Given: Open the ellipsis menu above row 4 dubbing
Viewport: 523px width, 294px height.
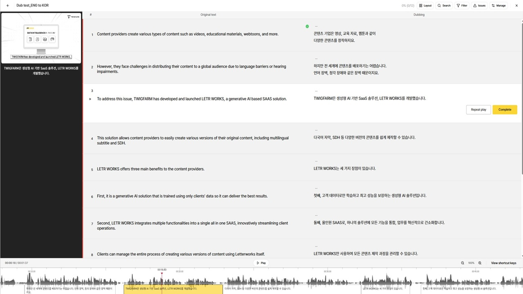Looking at the screenshot, I should tap(316, 130).
